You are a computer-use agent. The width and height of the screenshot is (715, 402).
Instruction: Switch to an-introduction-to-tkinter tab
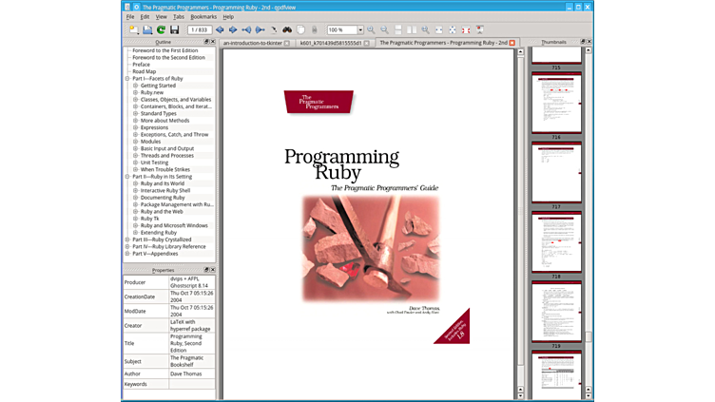[x=253, y=43]
